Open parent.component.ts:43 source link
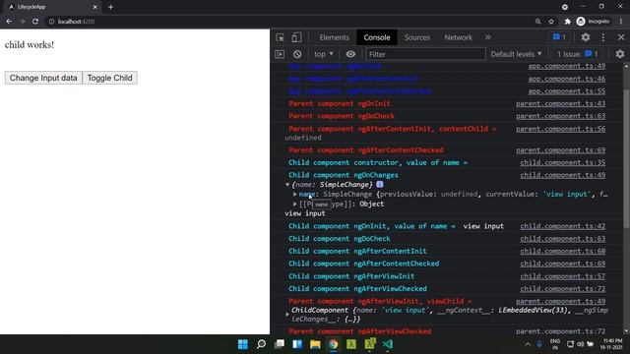 coord(560,103)
